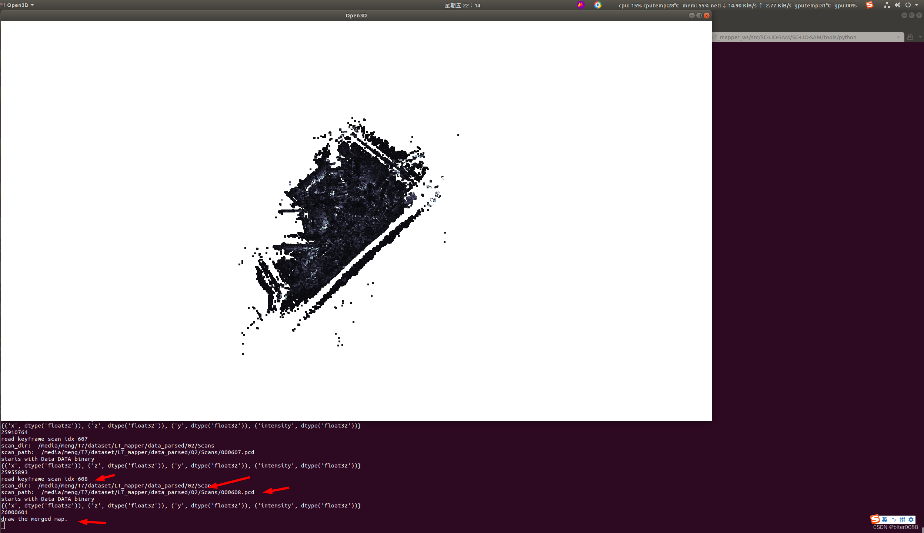The width and height of the screenshot is (924, 533).
Task: Click the network connection icon in the top panel
Action: tap(887, 5)
